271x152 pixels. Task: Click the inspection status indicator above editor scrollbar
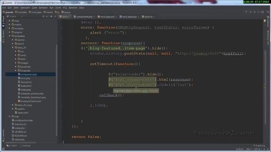click(x=265, y=21)
